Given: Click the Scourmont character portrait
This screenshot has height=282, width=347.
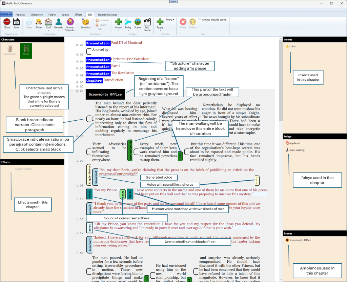Looking at the screenshot, I should point(10,48).
